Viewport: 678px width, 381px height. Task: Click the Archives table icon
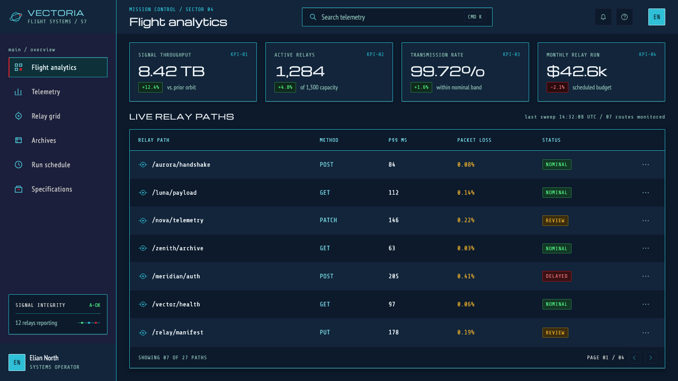point(19,140)
